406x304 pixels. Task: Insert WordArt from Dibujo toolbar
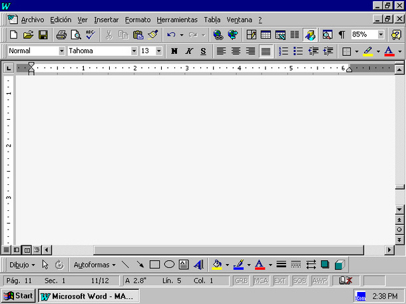198,265
